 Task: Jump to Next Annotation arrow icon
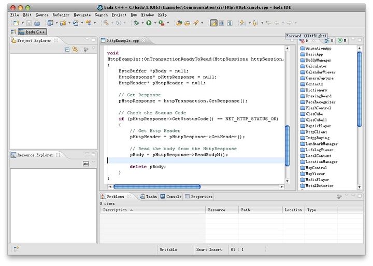pyautogui.click(x=242, y=23)
